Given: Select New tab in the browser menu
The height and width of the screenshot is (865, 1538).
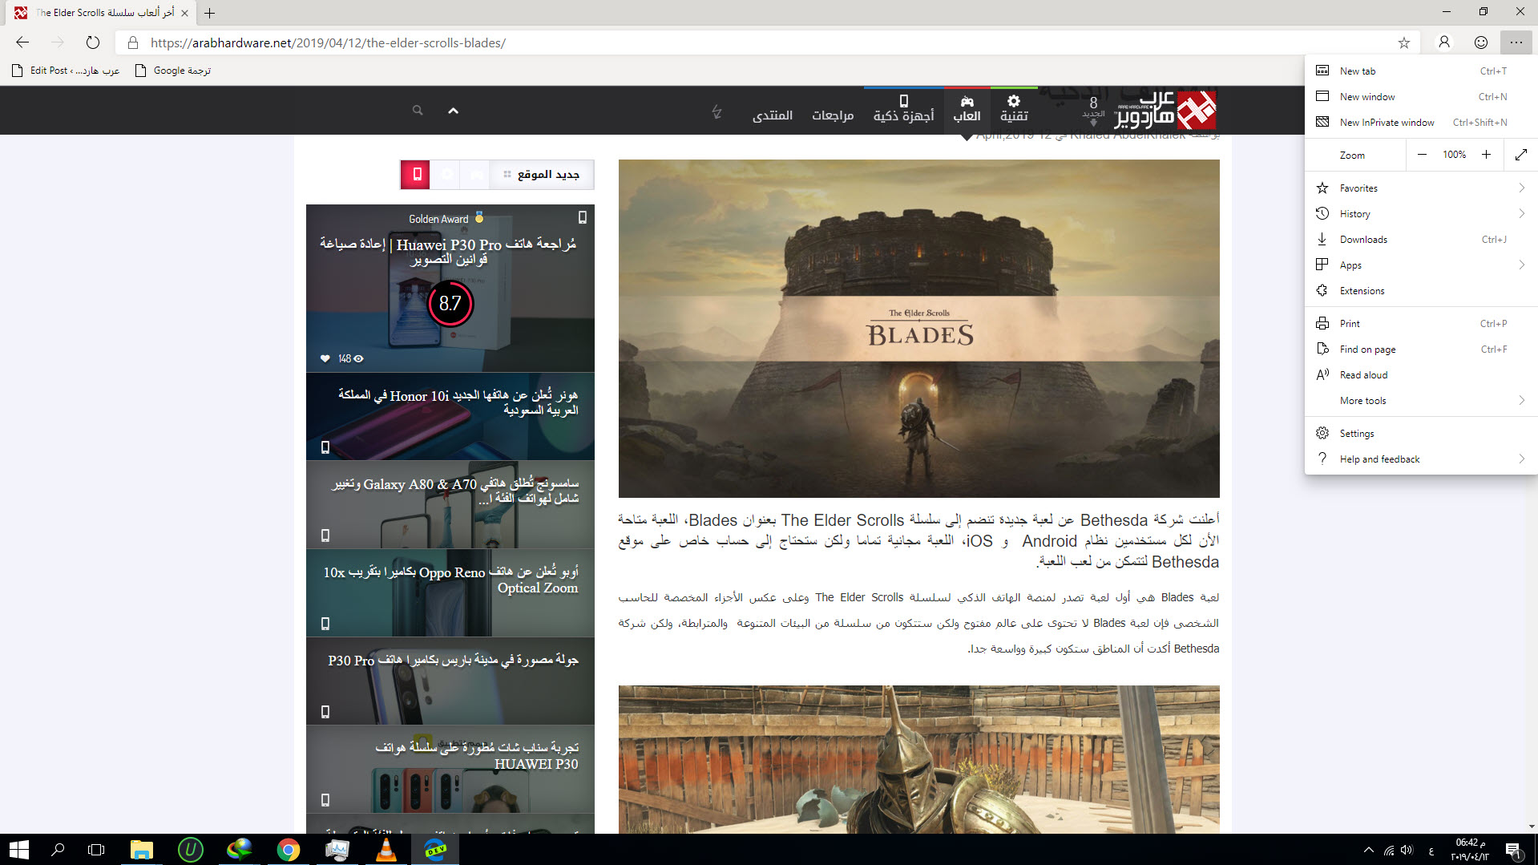Looking at the screenshot, I should click(1421, 71).
